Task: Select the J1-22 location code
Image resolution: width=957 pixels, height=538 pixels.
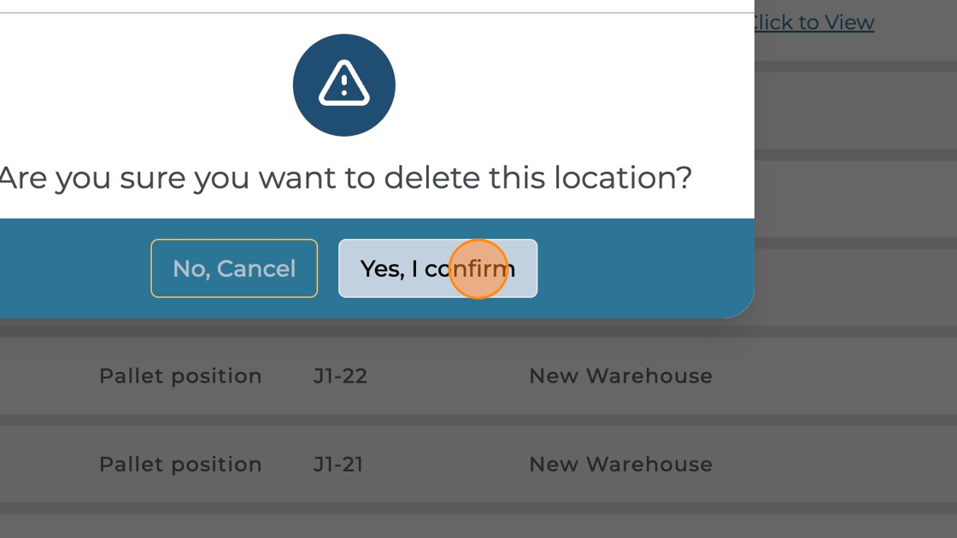Action: 340,376
